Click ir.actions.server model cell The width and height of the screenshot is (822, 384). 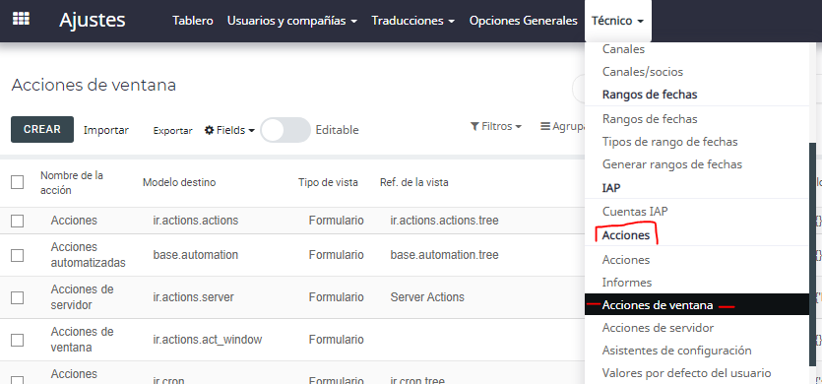[194, 297]
